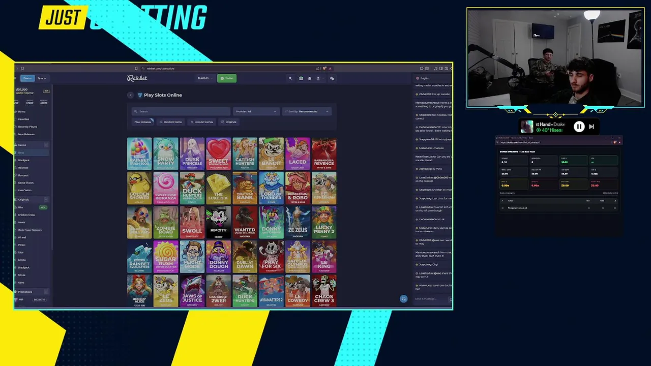
Task: Switch to the Sports tab
Action: click(42, 78)
